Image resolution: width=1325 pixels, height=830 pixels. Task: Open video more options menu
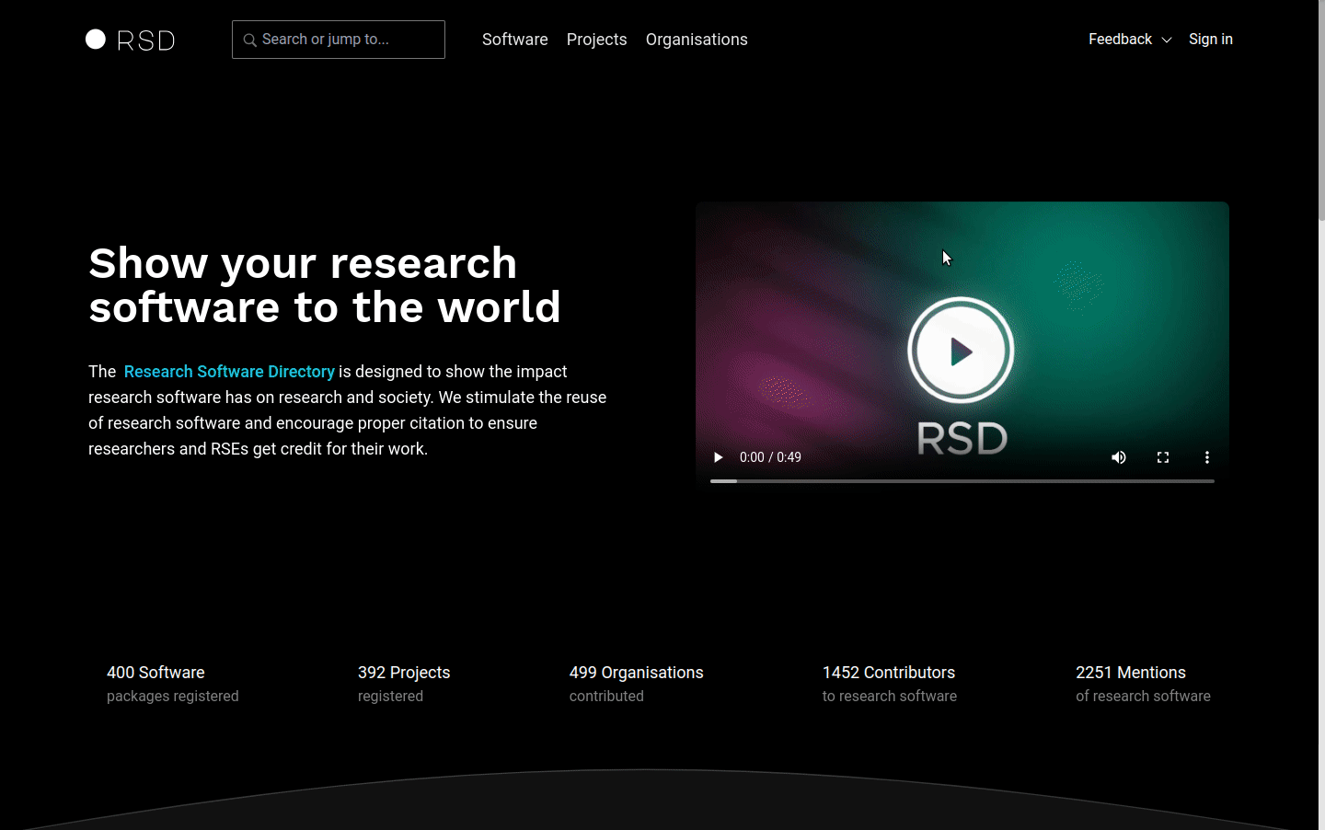pos(1207,457)
